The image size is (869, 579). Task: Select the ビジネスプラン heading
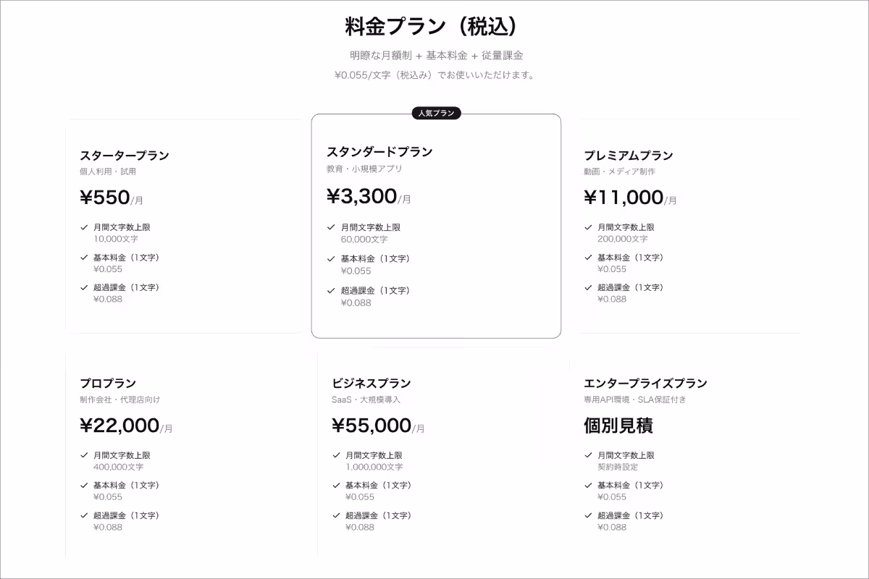click(371, 384)
